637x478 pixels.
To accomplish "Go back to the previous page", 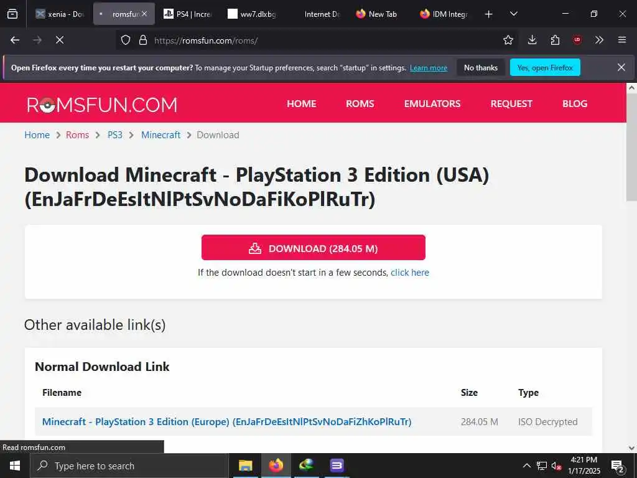I will (15, 40).
